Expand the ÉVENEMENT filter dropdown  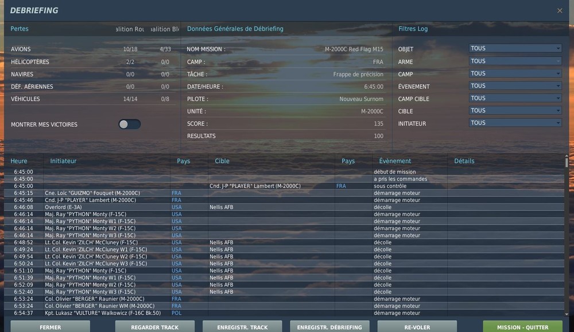(x=515, y=86)
